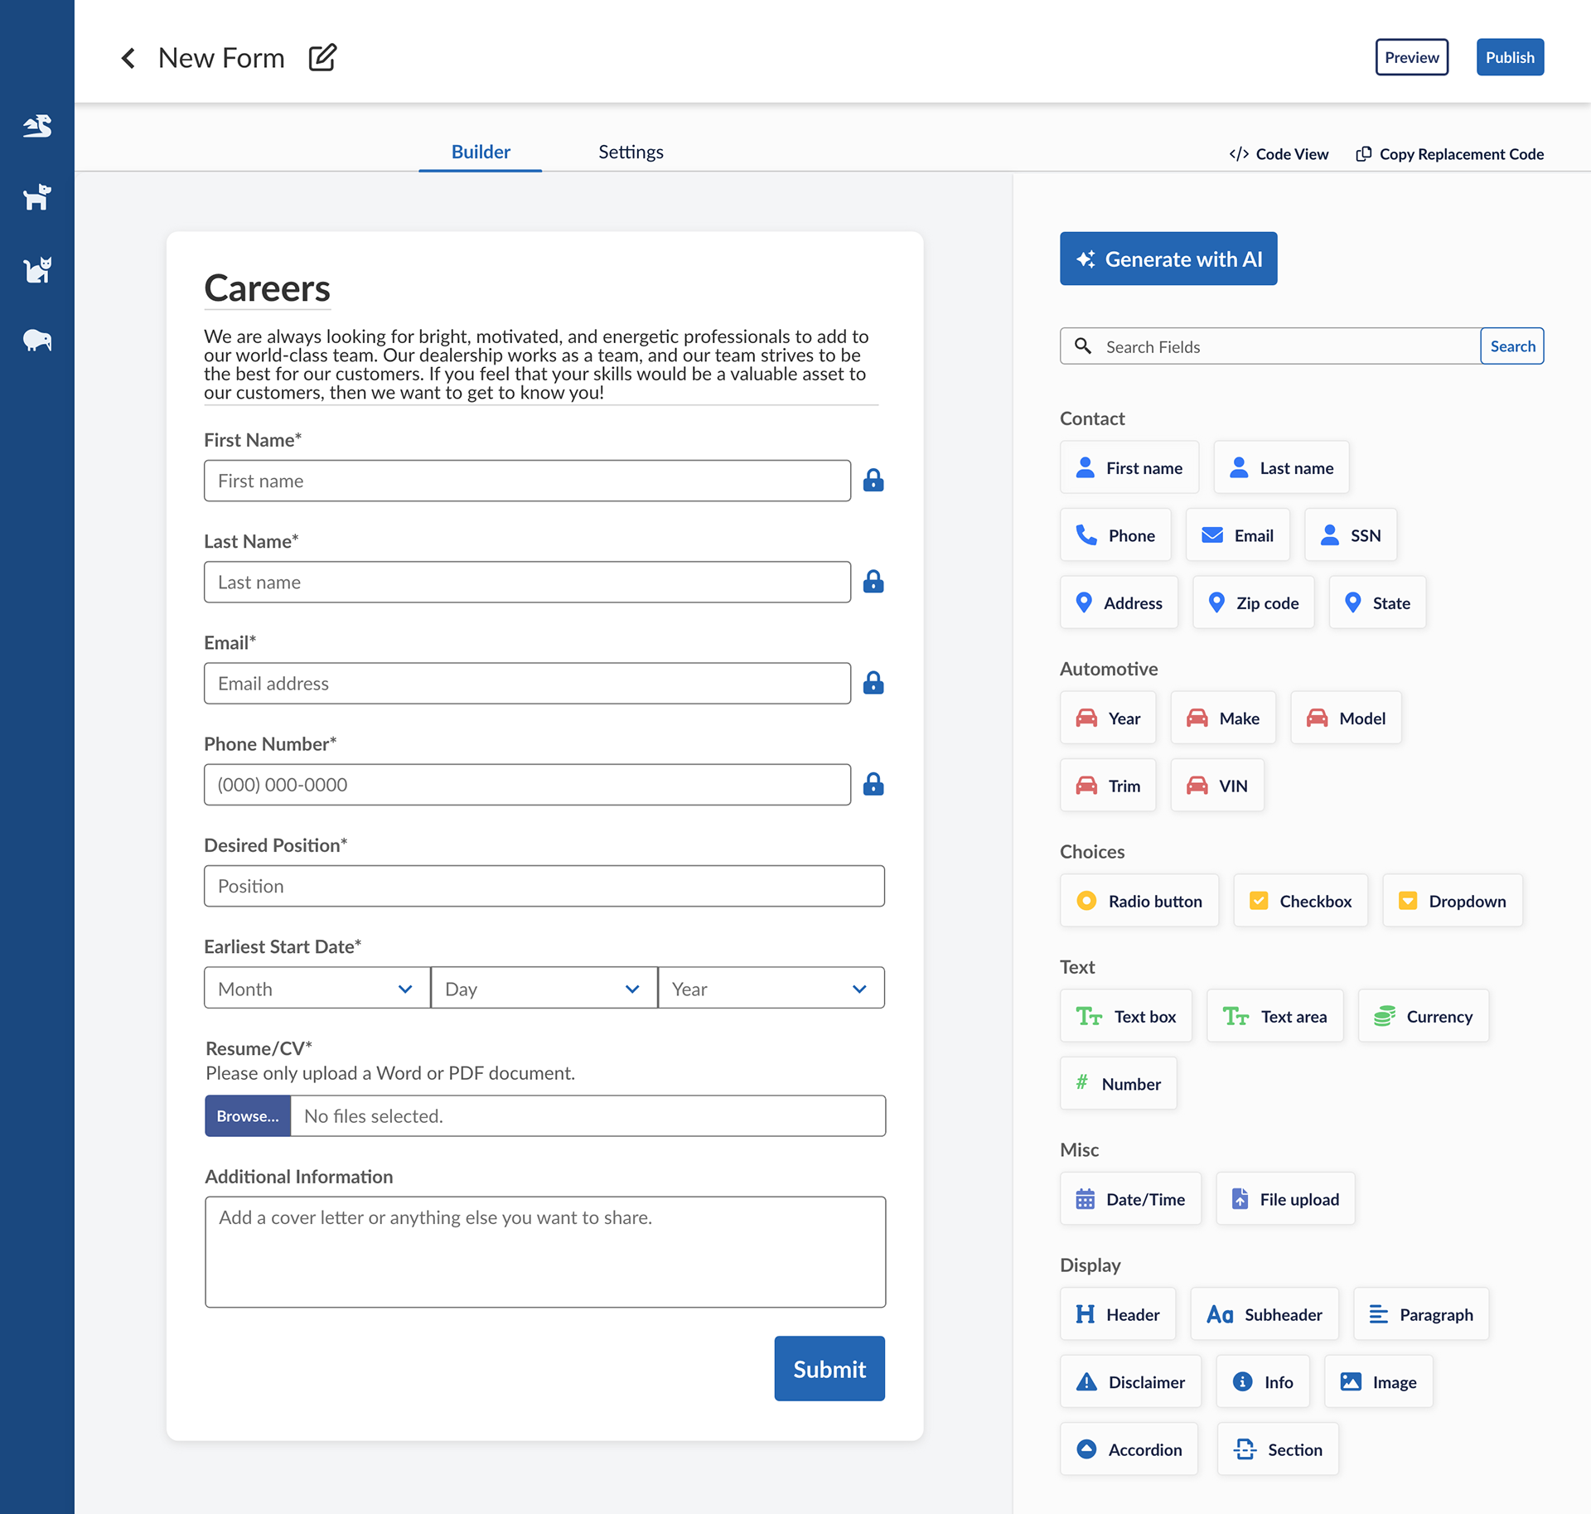Viewport: 1591px width, 1514px height.
Task: Open the dog icon in the sidebar
Action: pyautogui.click(x=37, y=197)
